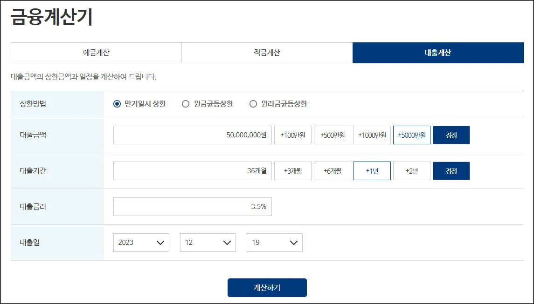Viewport: 534px width, 304px height.
Task: Switch to the 예금계산 tab
Action: [x=95, y=53]
